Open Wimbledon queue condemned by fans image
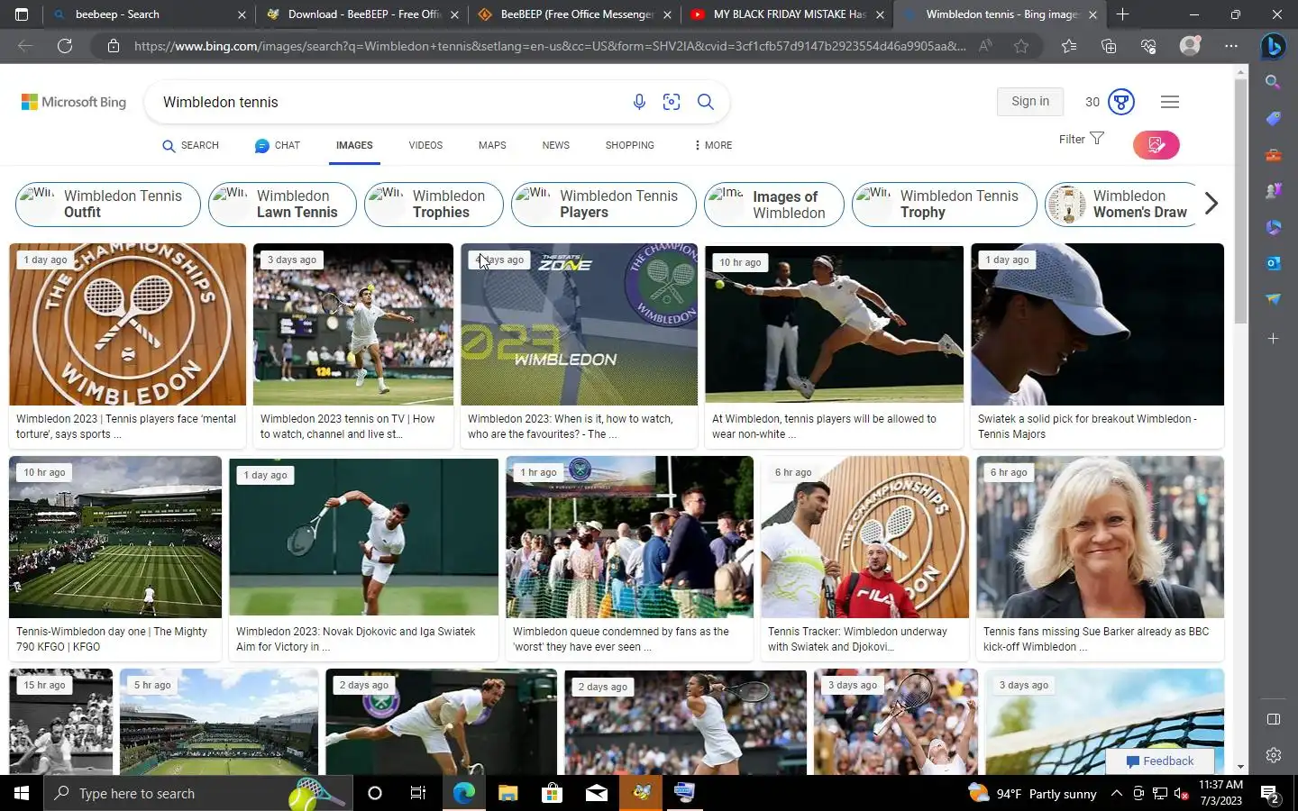This screenshot has width=1298, height=811. [x=629, y=536]
